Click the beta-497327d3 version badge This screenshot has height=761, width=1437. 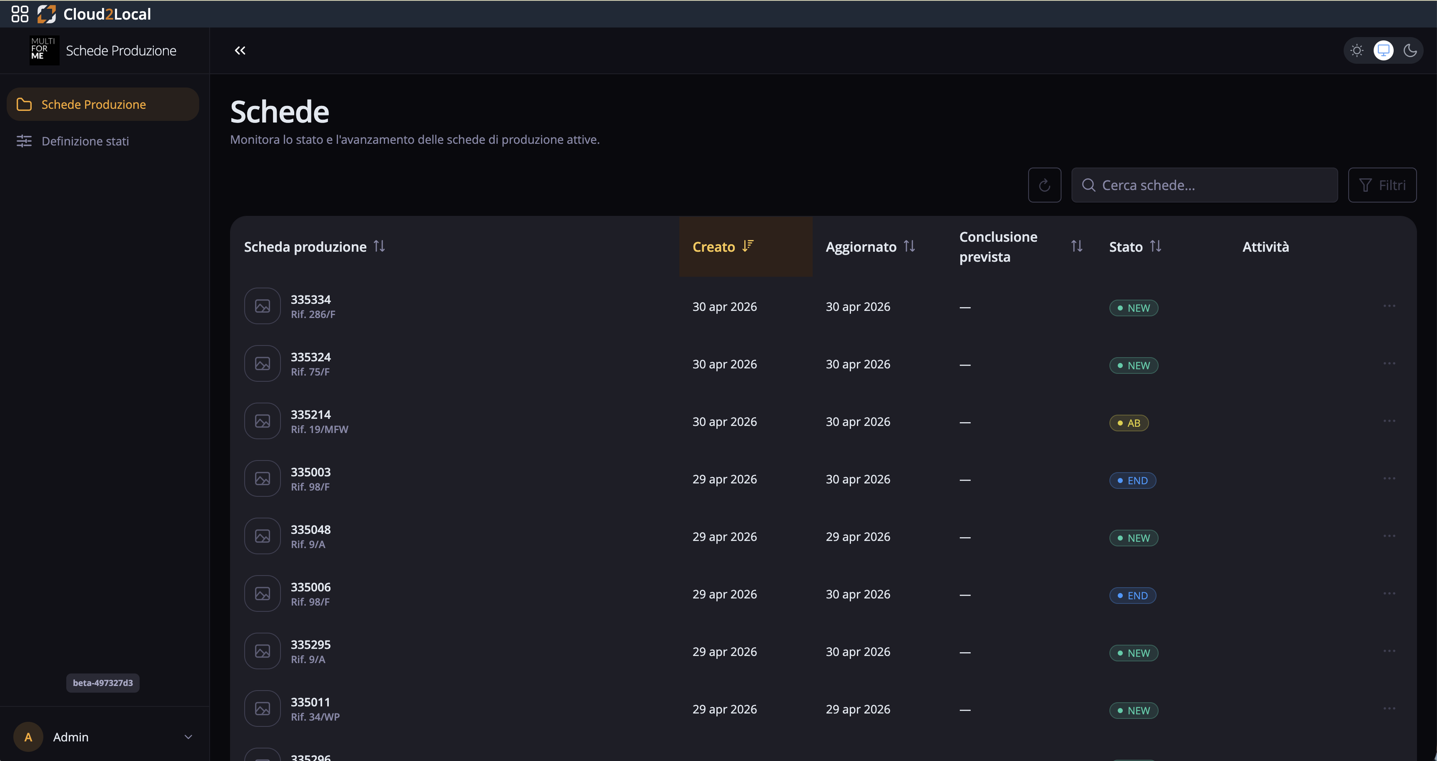point(103,683)
